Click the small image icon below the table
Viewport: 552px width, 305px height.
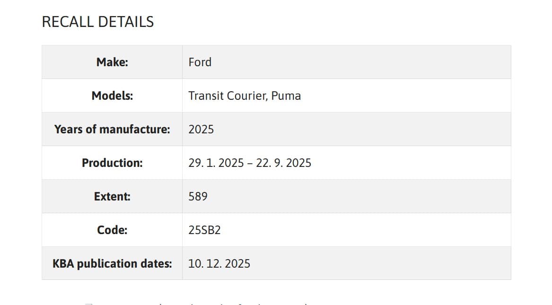point(88,304)
